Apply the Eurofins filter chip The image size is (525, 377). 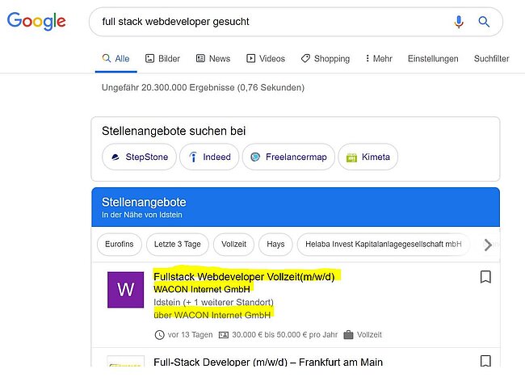120,244
